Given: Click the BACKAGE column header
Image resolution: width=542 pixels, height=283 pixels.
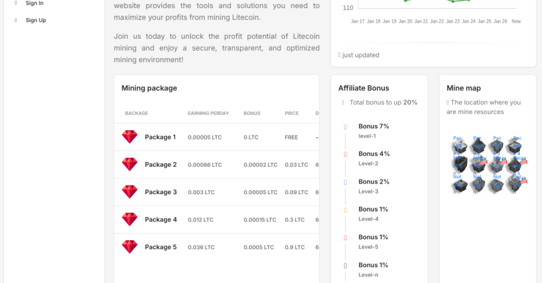Looking at the screenshot, I should tap(137, 113).
